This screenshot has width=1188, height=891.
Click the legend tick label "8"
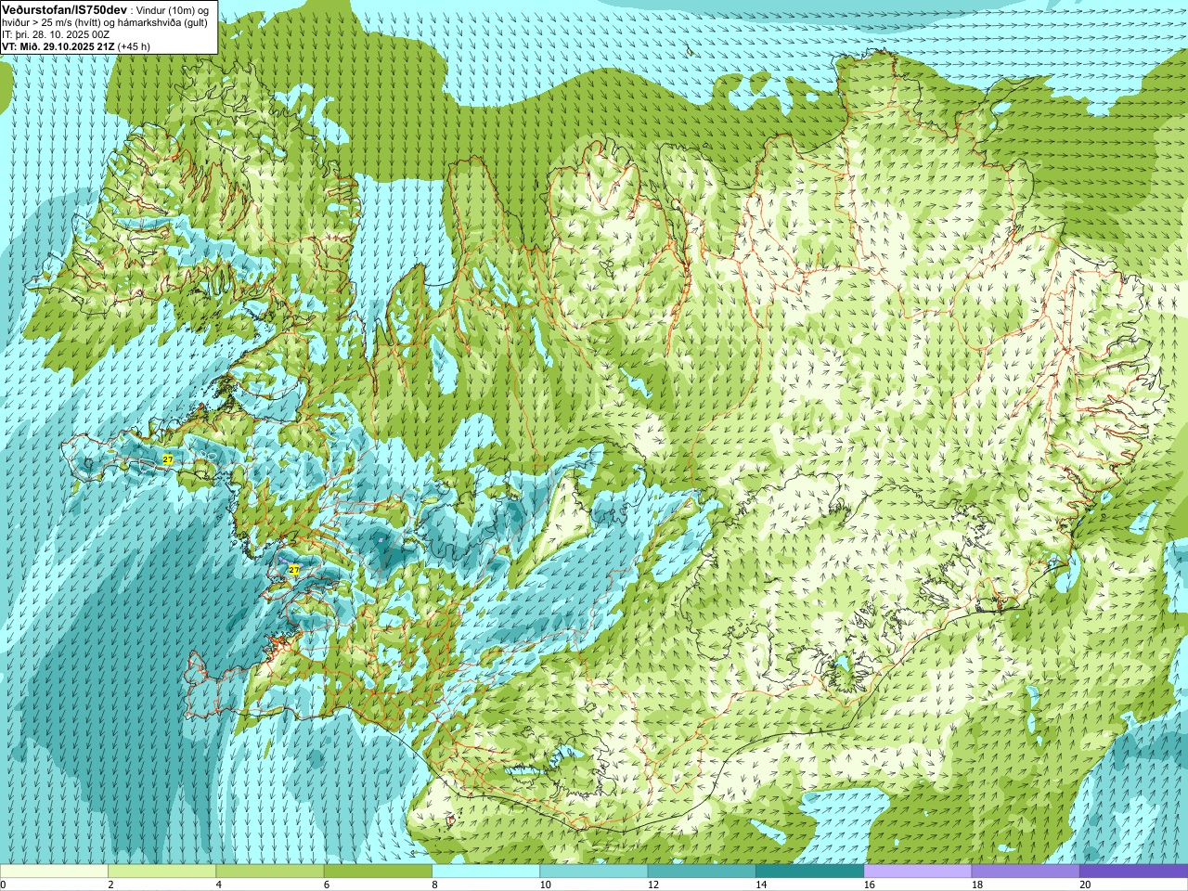(x=433, y=885)
